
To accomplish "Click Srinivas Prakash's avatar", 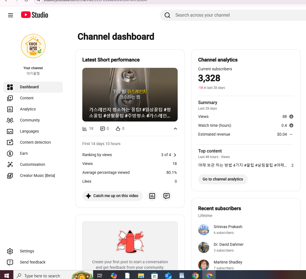I will click(203, 230).
